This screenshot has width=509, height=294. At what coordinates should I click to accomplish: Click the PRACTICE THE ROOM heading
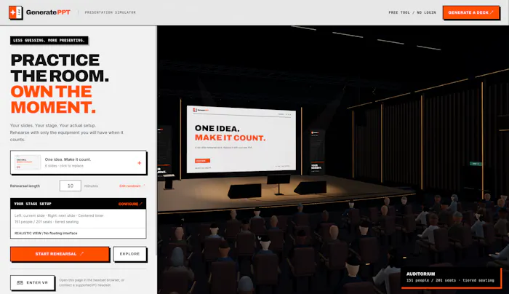60,68
